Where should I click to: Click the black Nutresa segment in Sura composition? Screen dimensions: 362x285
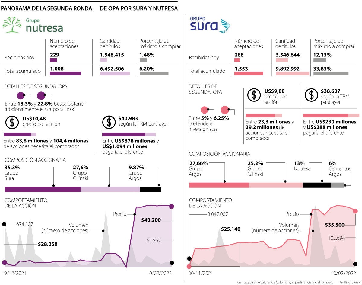[x=316, y=185]
